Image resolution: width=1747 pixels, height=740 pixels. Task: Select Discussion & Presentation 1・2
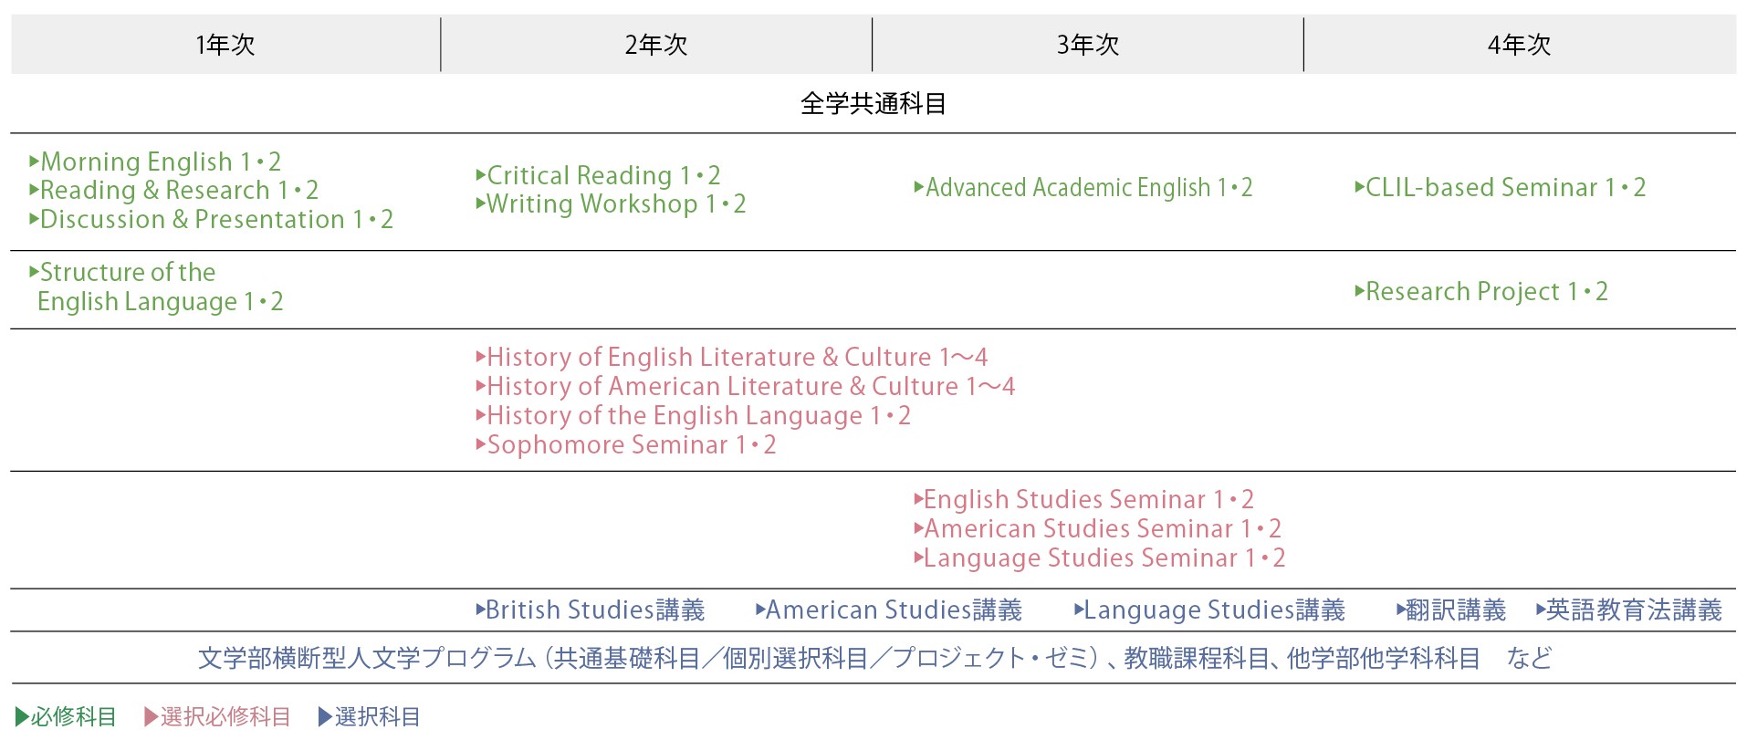click(211, 220)
